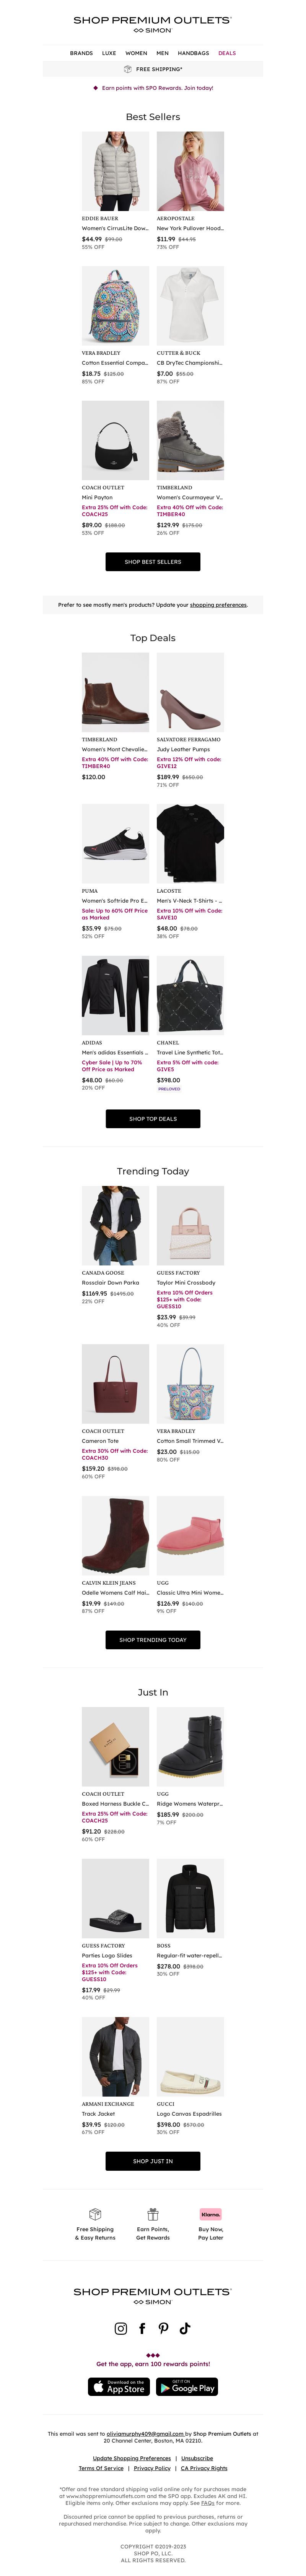Click the SHOP BEST SELLERS button
The height and width of the screenshot is (2576, 306).
pos(153,561)
